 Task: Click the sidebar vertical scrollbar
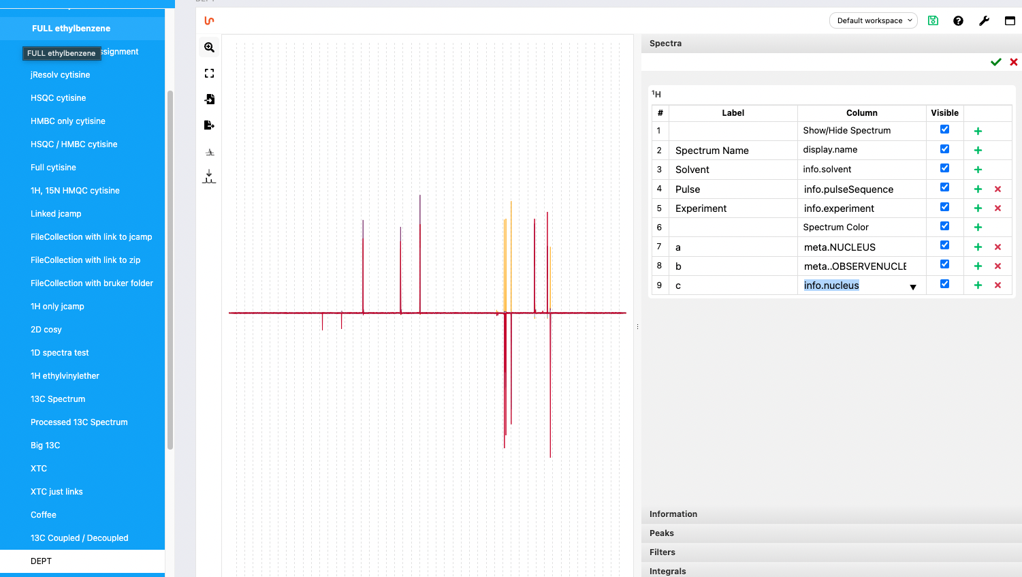tap(170, 270)
